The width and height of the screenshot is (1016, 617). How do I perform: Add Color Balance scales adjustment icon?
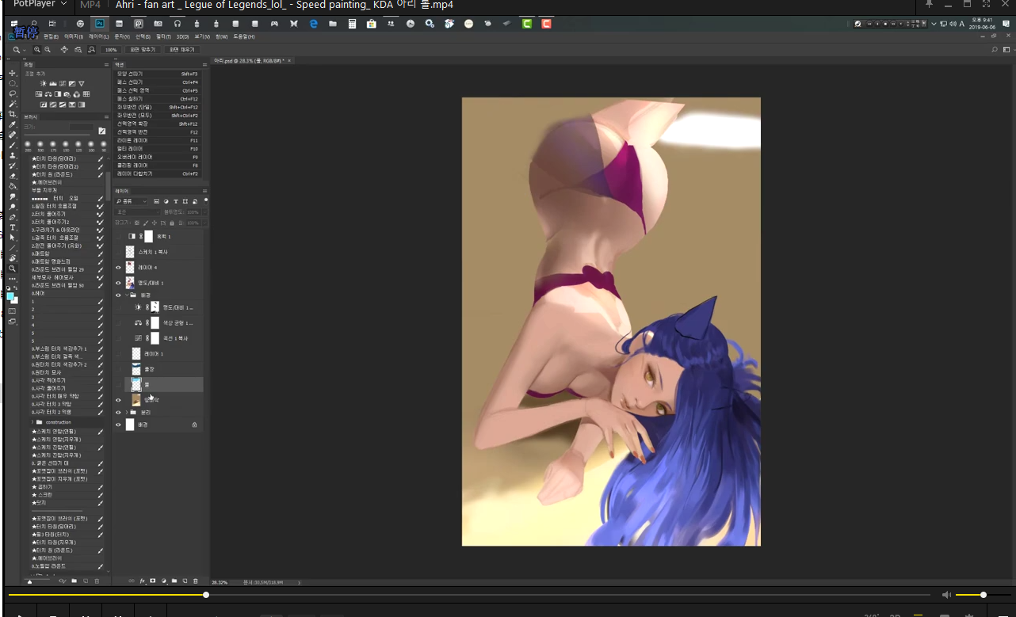click(x=48, y=94)
